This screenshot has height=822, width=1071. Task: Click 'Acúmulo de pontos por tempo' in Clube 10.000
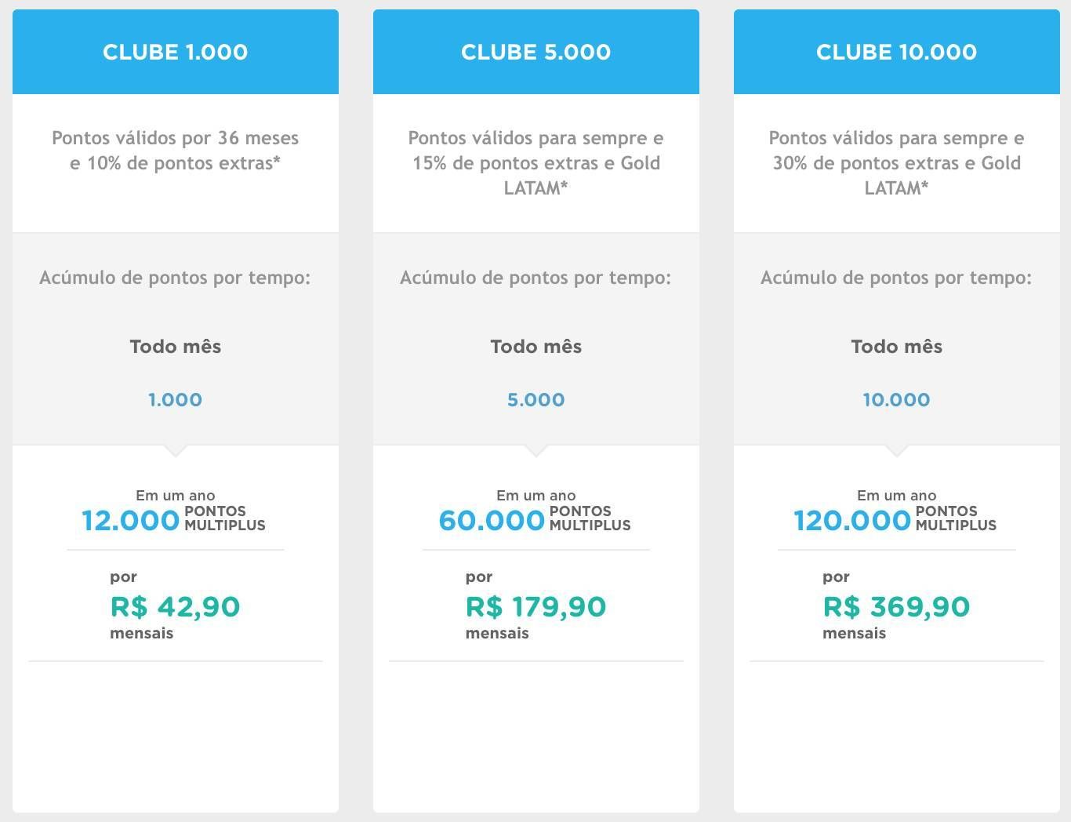[896, 278]
